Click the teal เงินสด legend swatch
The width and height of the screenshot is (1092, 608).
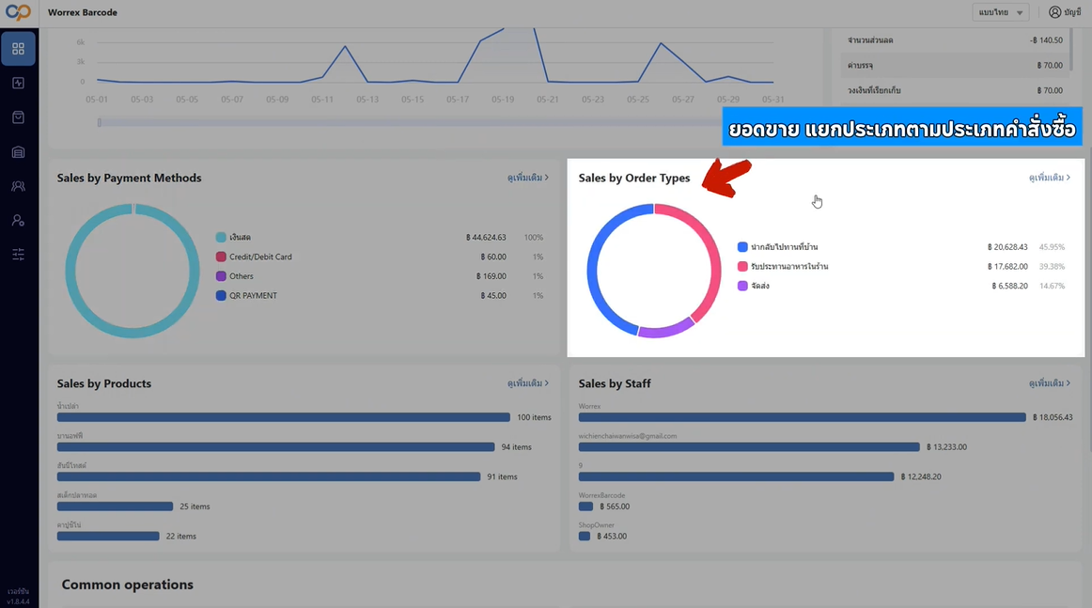(x=221, y=238)
